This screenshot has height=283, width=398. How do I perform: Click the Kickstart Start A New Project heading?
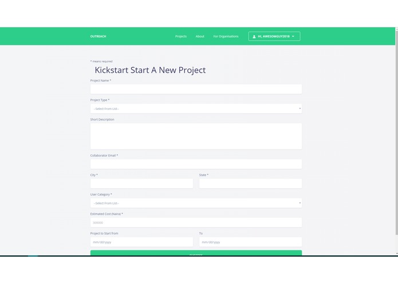click(x=150, y=70)
